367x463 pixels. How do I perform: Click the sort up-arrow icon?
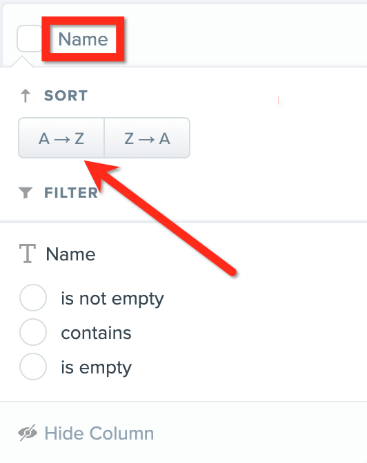pyautogui.click(x=26, y=96)
